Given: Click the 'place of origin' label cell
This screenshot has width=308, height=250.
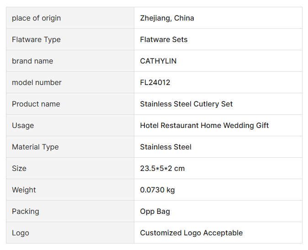Looking at the screenshot, I should (x=36, y=18).
